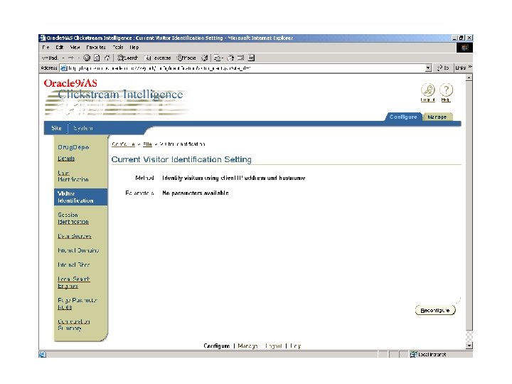
Task: Click the status bar page icon
Action: [43, 354]
